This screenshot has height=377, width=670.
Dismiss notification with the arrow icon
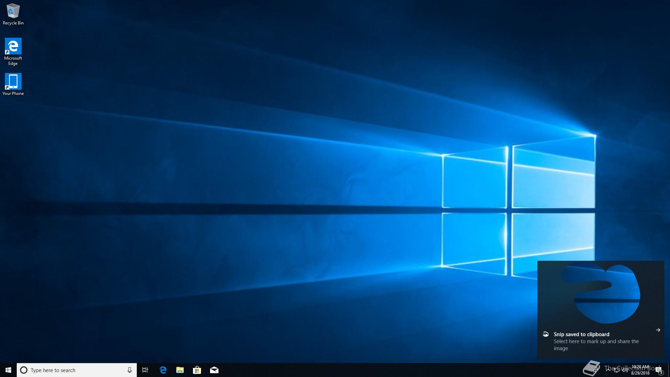658,330
